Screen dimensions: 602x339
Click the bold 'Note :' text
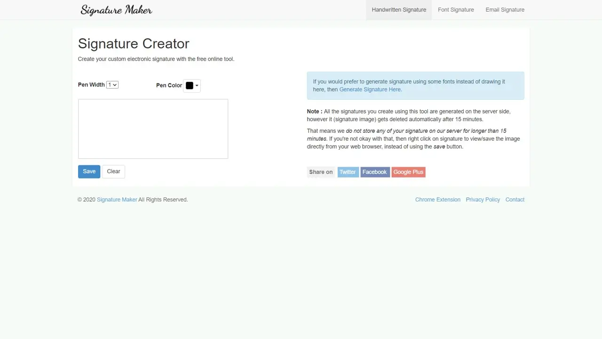pyautogui.click(x=315, y=112)
